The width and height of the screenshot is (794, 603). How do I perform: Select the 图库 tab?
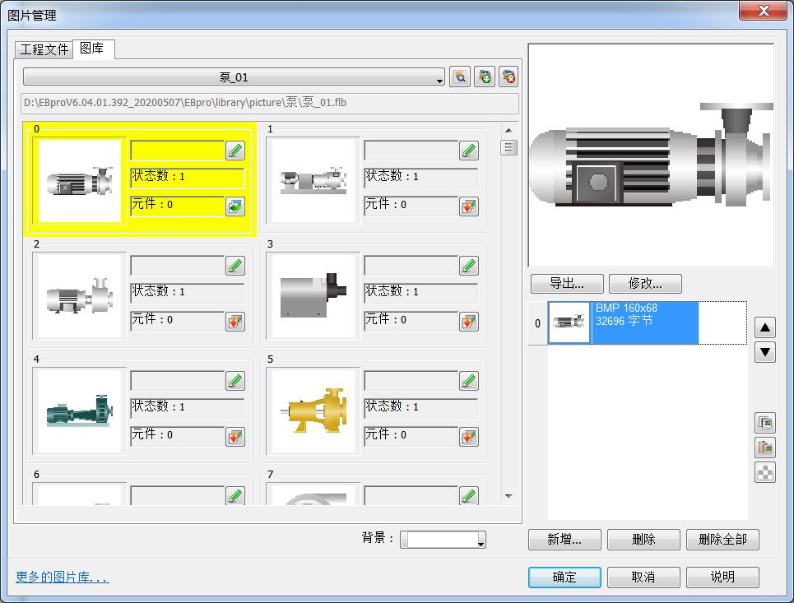click(92, 49)
